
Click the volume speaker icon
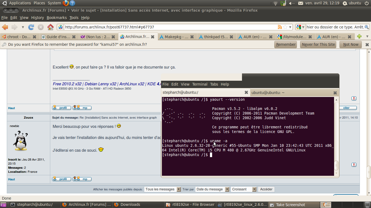tap(292, 3)
